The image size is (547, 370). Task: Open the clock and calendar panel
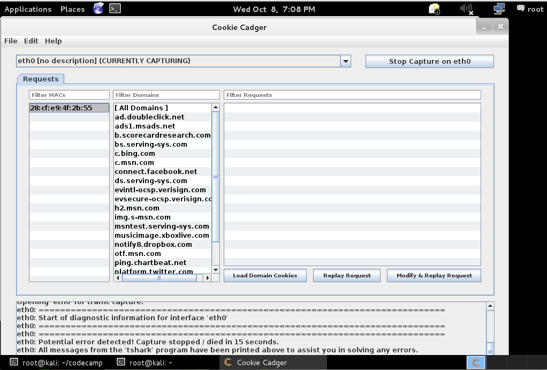(x=274, y=9)
